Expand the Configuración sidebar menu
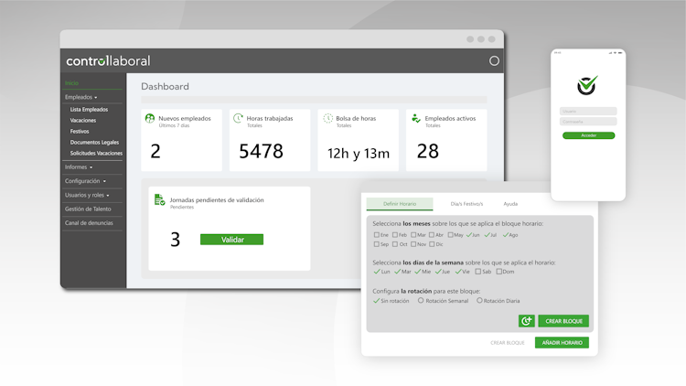686x386 pixels. pos(85,181)
